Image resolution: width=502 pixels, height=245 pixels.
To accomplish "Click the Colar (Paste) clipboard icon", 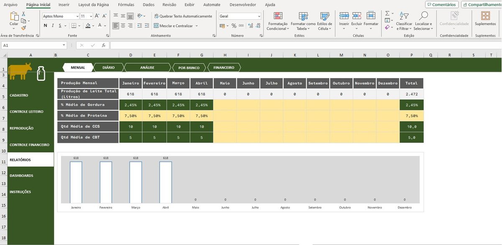I will coord(14,17).
